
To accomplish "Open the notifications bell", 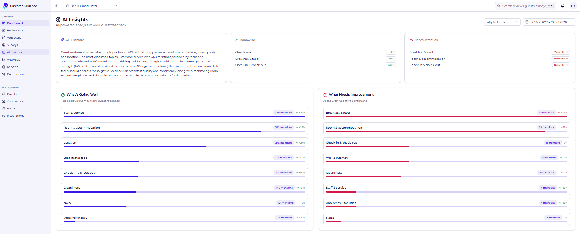I will [563, 6].
